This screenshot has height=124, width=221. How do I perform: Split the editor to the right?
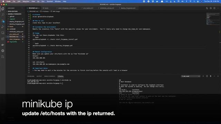coord(214,8)
